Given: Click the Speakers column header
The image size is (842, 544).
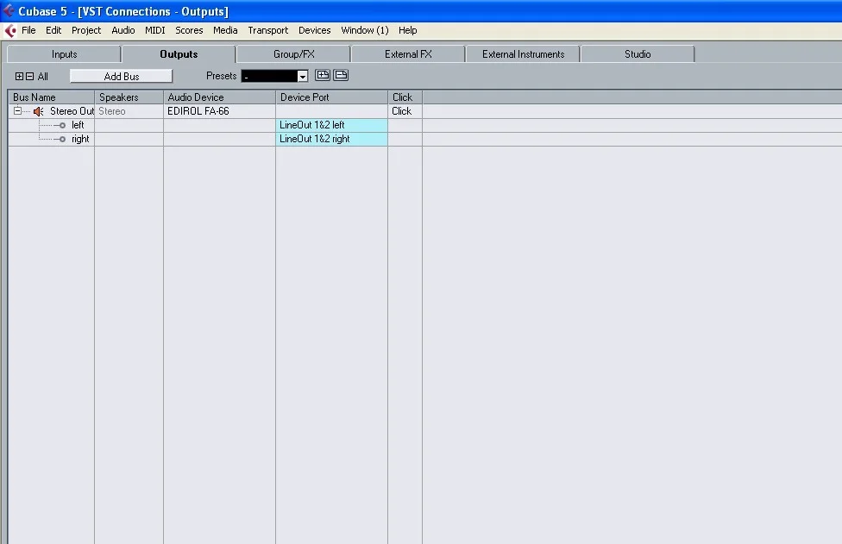Looking at the screenshot, I should coord(129,97).
